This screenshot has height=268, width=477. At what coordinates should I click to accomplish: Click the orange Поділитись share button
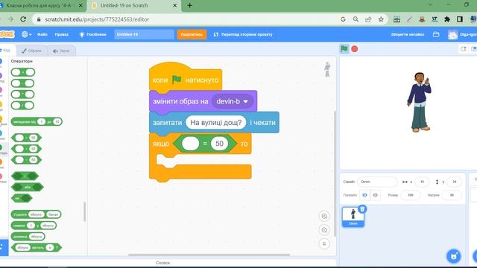(x=192, y=34)
